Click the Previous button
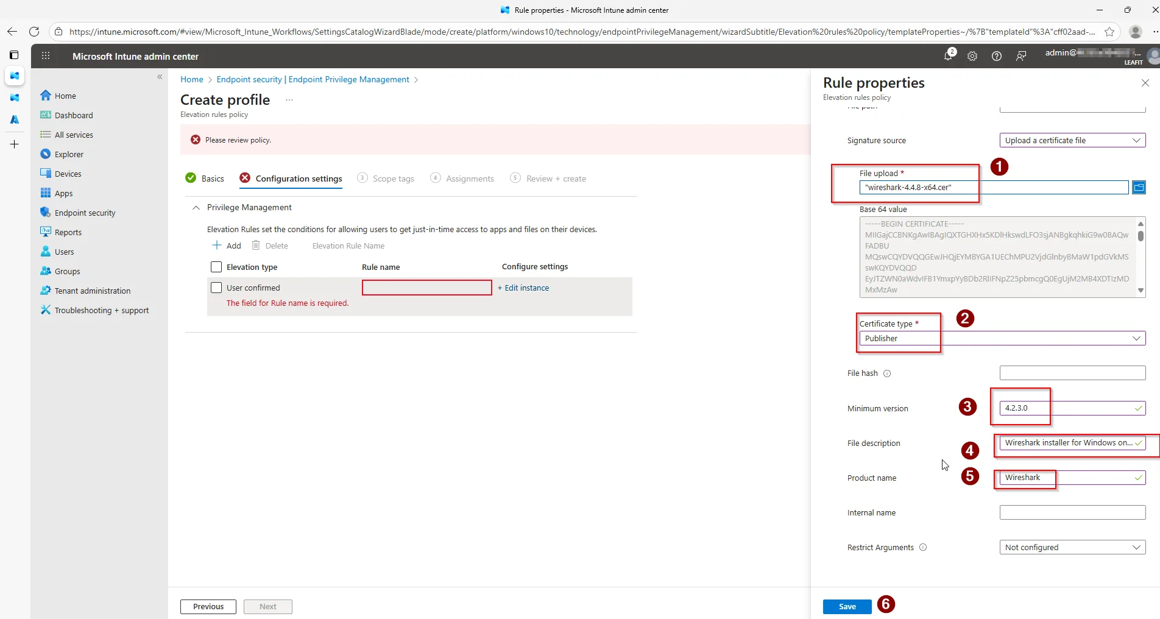This screenshot has height=619, width=1160. click(x=208, y=607)
